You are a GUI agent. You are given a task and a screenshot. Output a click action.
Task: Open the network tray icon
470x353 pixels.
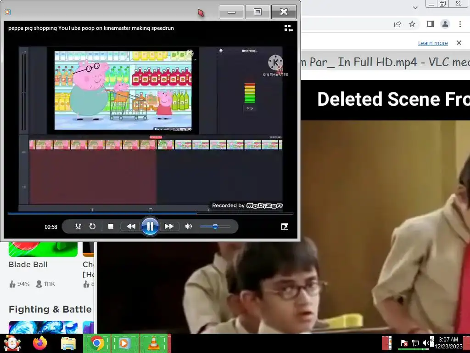click(415, 343)
